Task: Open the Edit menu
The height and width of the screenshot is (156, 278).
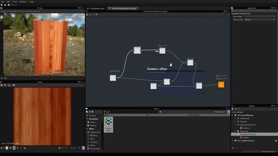Action: (x=8, y=2)
